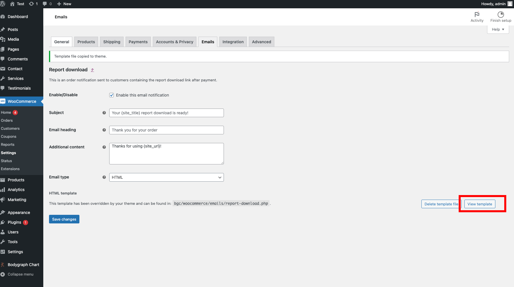Image resolution: width=514 pixels, height=287 pixels.
Task: Click Howdy, admin account menu
Action: [x=497, y=4]
